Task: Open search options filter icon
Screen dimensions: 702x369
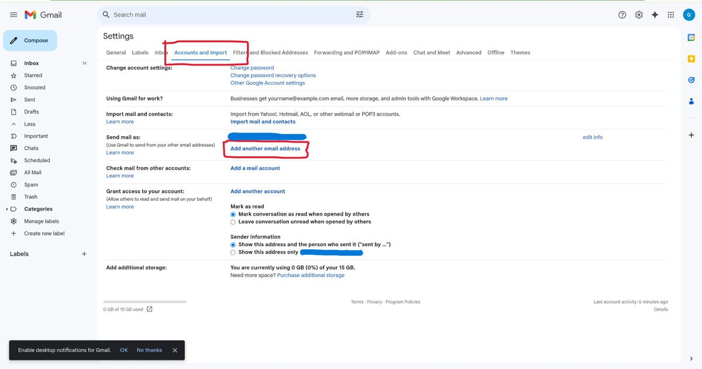Action: point(360,15)
